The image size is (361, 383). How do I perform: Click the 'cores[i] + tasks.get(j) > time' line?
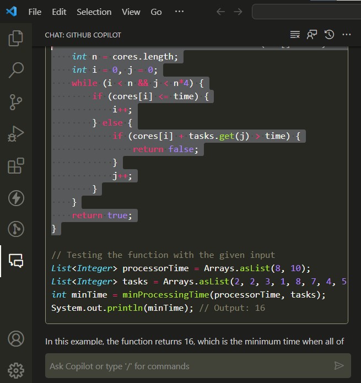[x=206, y=136]
